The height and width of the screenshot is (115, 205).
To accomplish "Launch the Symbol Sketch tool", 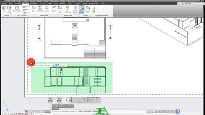I will pos(76,10).
